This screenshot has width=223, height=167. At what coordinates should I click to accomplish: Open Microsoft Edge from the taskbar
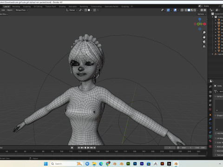coord(101,164)
